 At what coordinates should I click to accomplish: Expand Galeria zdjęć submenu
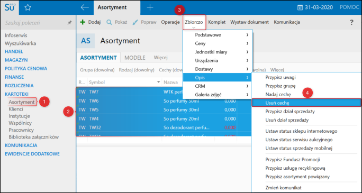(x=218, y=95)
